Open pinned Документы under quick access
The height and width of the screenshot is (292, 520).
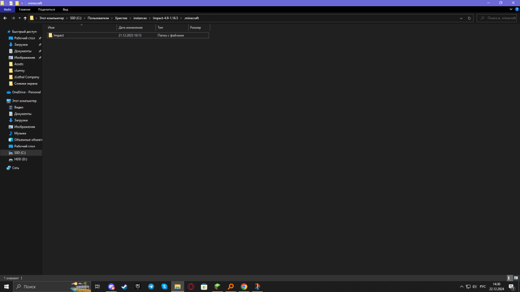click(x=22, y=51)
